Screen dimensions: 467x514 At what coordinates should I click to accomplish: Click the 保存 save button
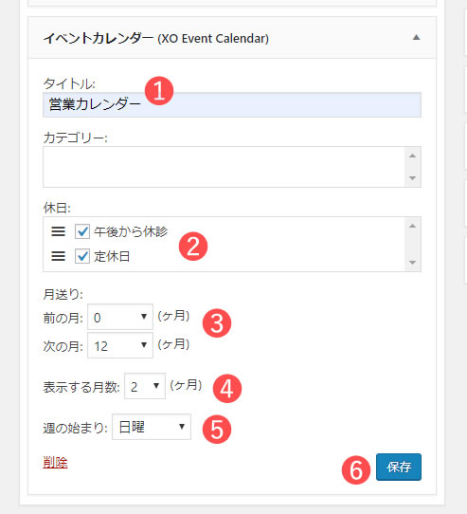coord(399,468)
